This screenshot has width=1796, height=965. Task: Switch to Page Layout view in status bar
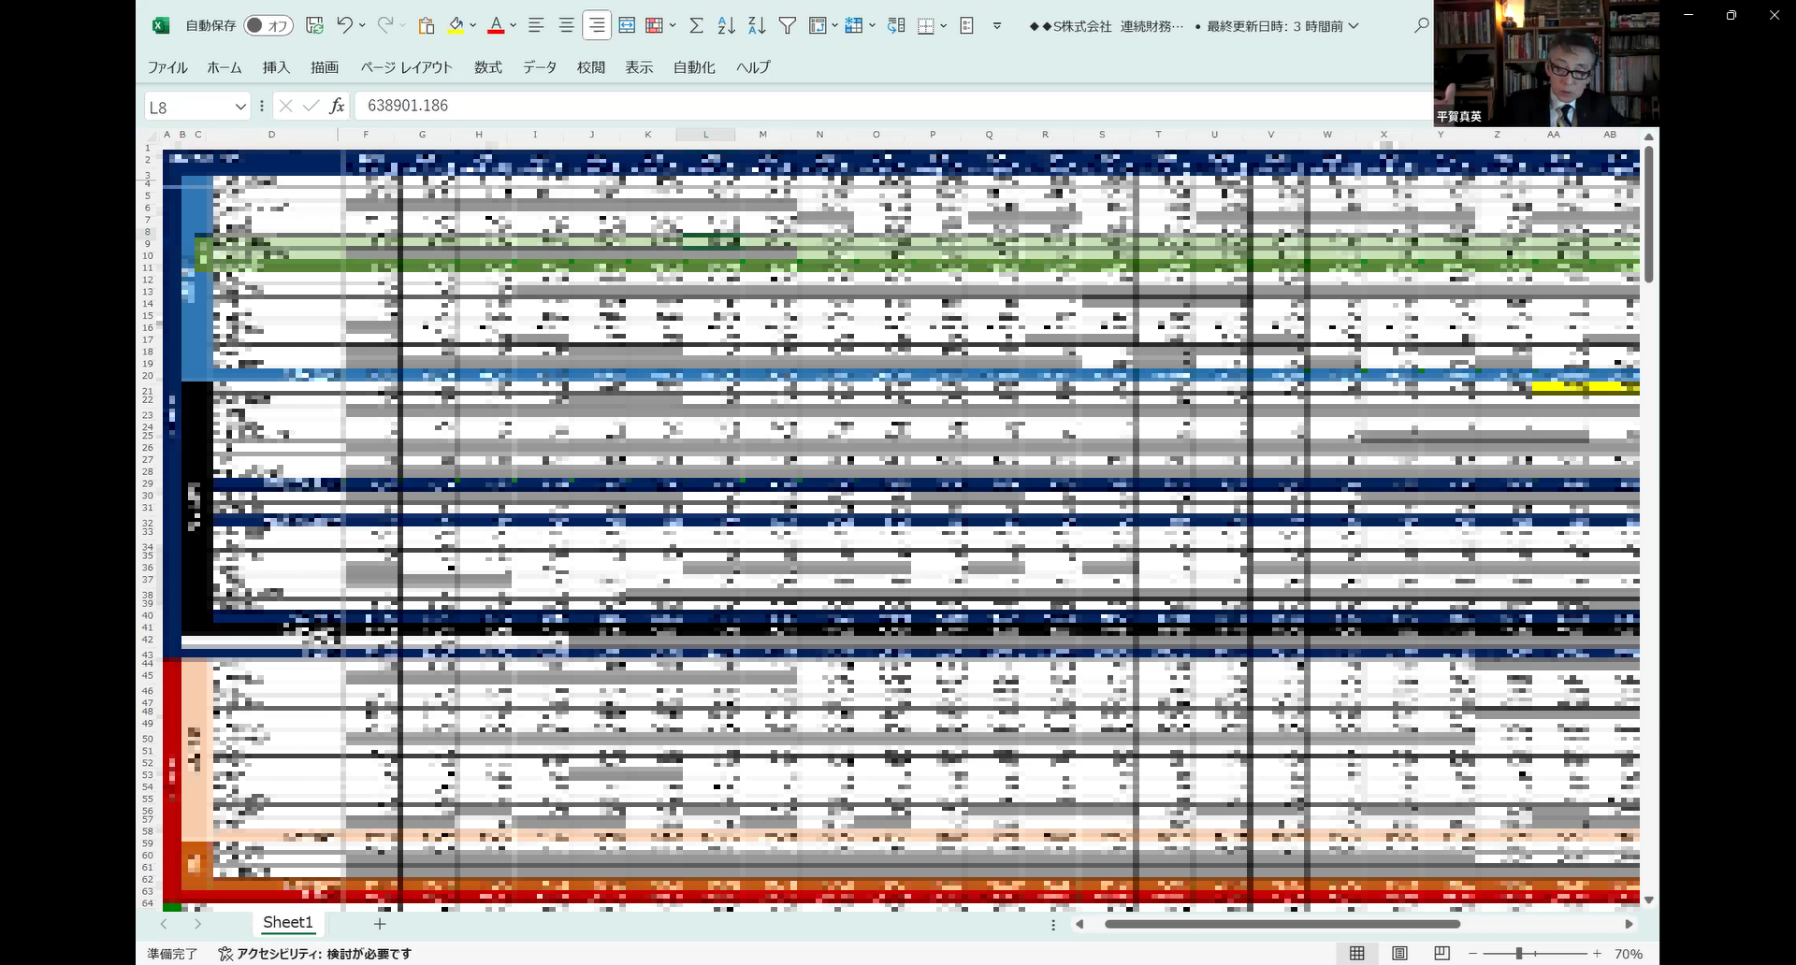[1399, 953]
